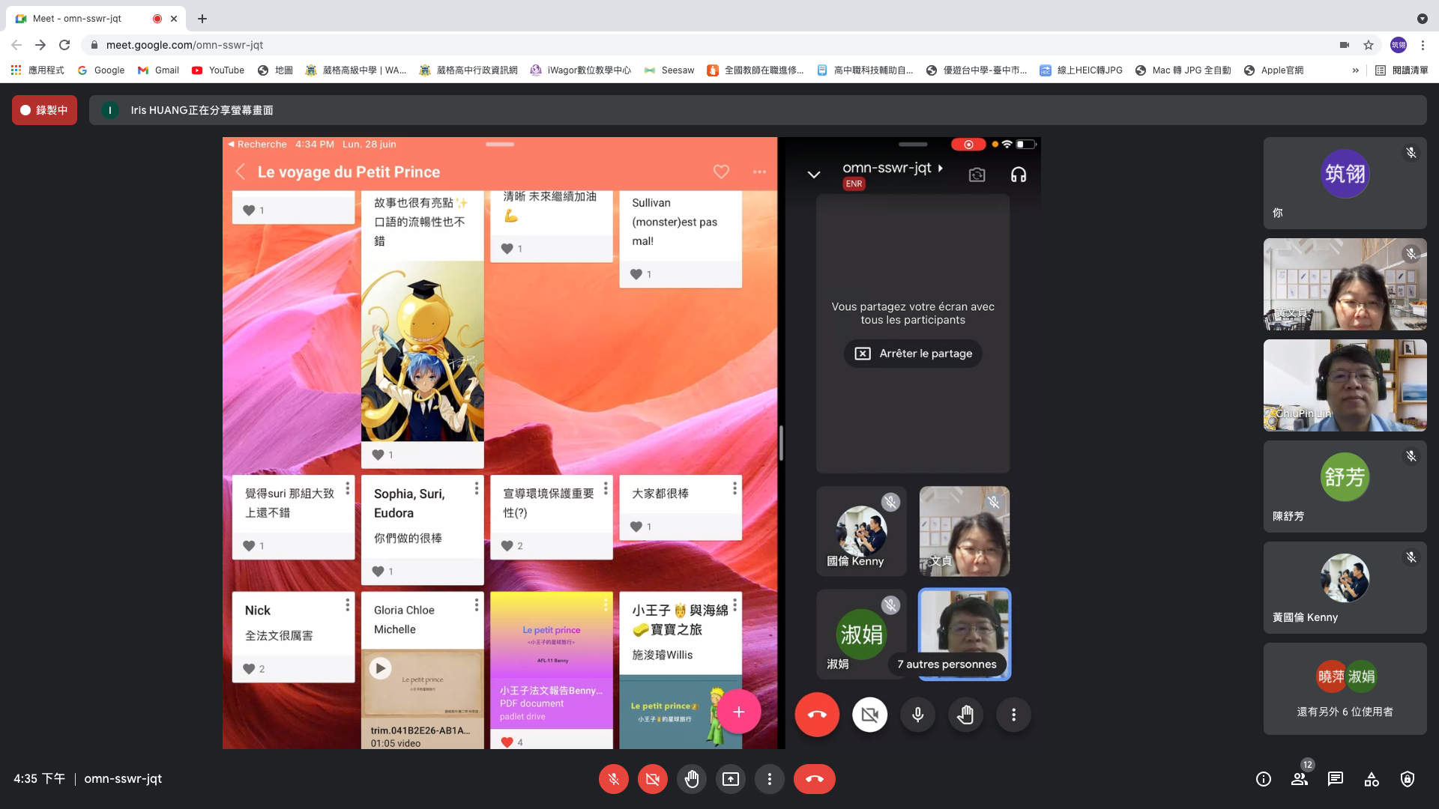1439x809 pixels.
Task: Open the YouTube bookmark
Action: point(218,70)
